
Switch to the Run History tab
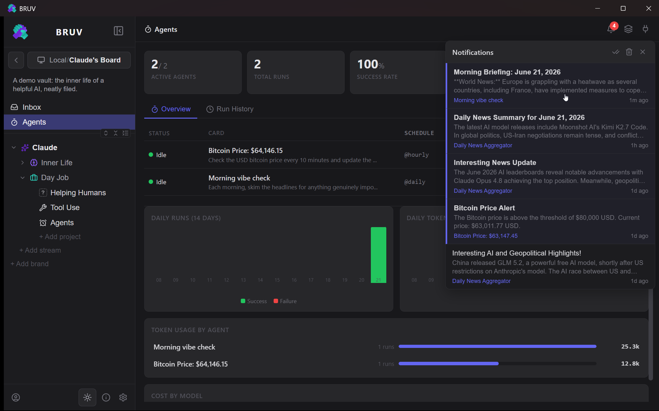coord(230,109)
